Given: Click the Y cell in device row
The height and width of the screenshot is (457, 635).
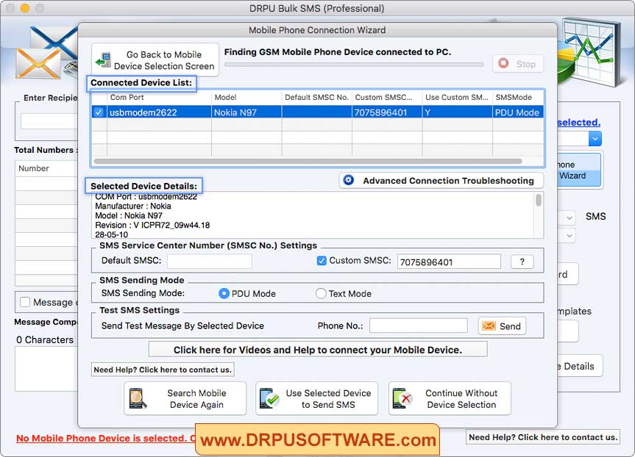Looking at the screenshot, I should click(457, 112).
